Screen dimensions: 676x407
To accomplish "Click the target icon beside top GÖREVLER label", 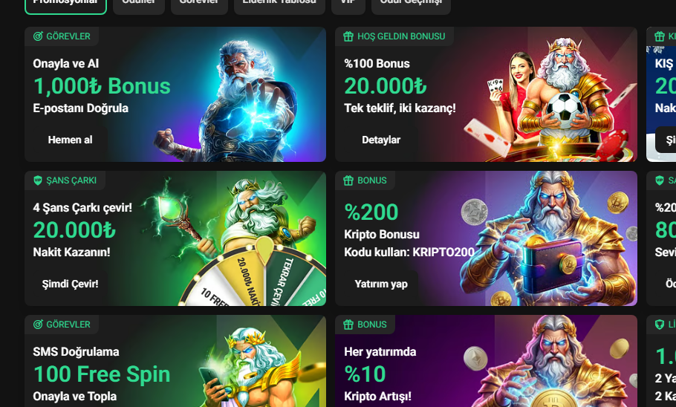I will point(38,36).
